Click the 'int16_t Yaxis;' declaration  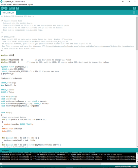coord(8,92)
